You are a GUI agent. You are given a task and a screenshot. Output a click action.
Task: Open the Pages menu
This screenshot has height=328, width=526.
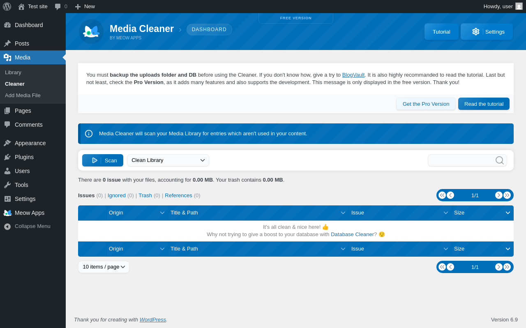click(x=33, y=111)
